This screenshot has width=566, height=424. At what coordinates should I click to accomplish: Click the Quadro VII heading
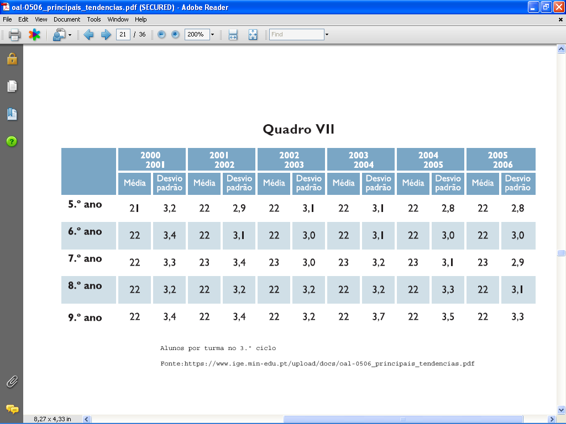[298, 129]
